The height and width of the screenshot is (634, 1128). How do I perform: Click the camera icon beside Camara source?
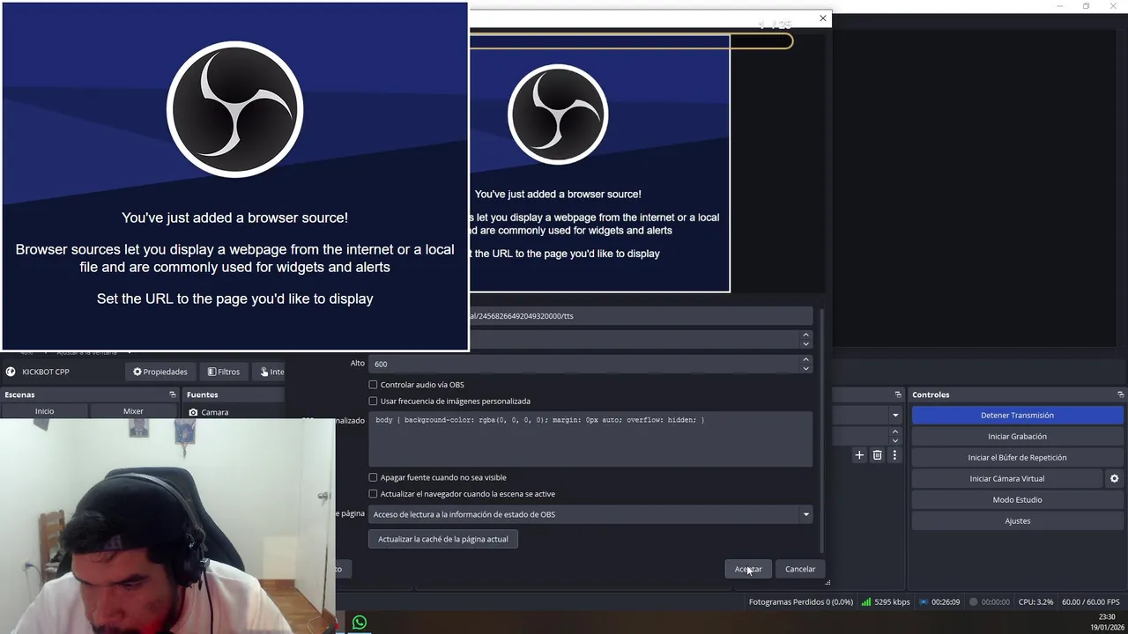coord(193,412)
